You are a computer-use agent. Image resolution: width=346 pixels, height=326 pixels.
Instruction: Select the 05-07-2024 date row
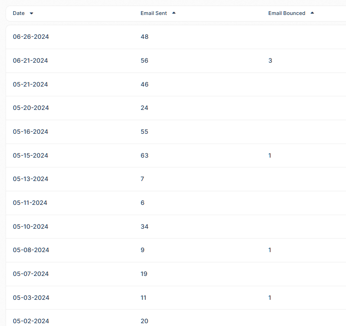pyautogui.click(x=30, y=274)
